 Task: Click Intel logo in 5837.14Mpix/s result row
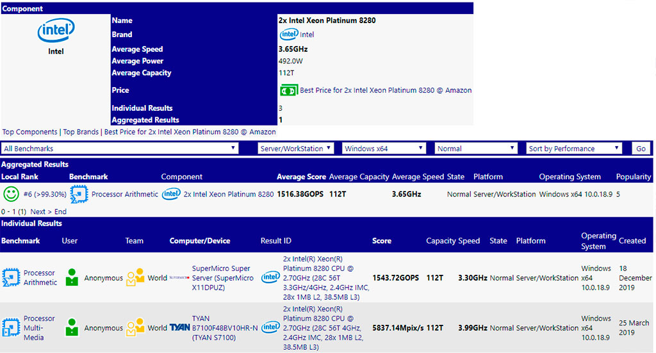pyautogui.click(x=270, y=327)
